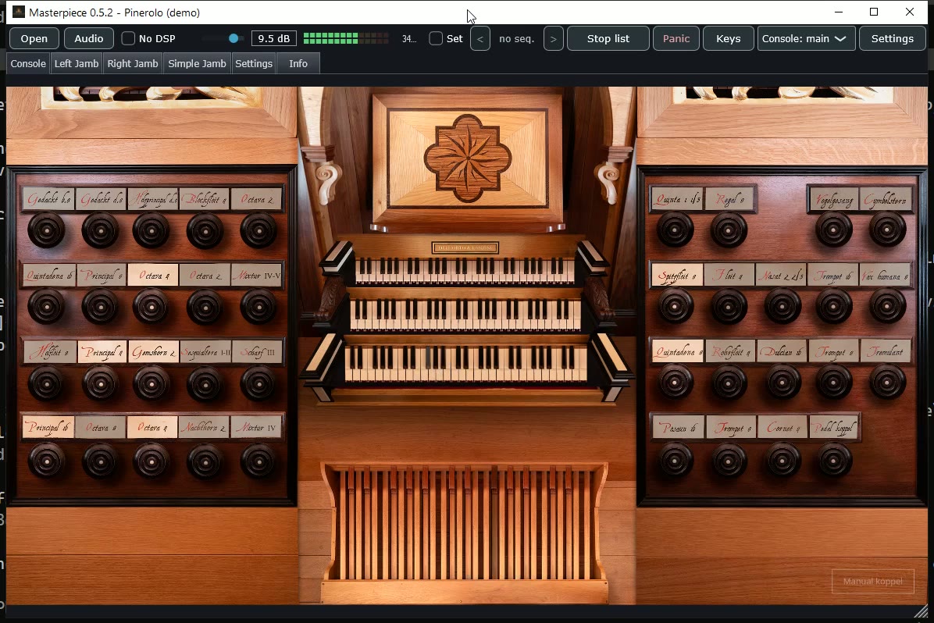Toggle the Floit 4 stop knob

click(x=729, y=306)
